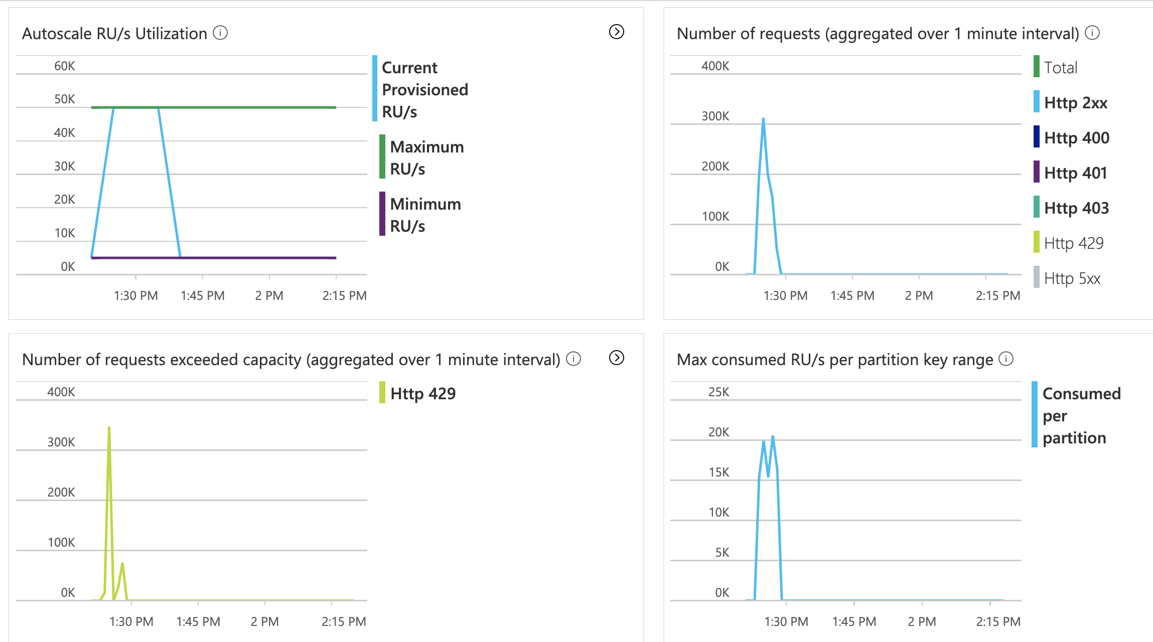Open info tooltip for Autoscale RU/s Utilization
Viewport: 1153px width, 642px height.
point(219,34)
